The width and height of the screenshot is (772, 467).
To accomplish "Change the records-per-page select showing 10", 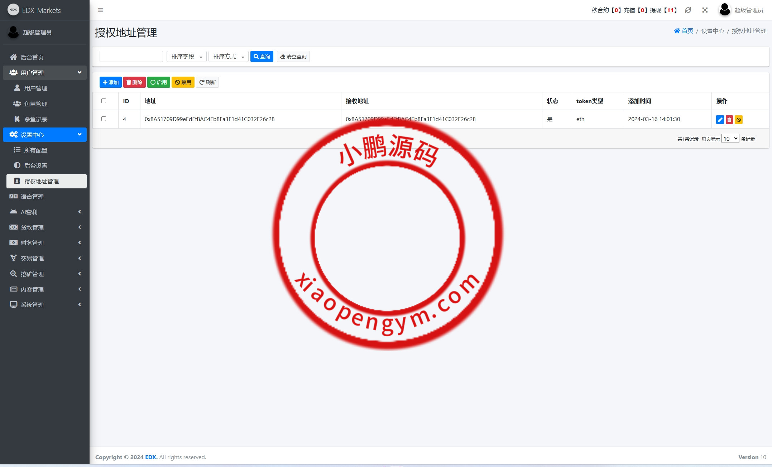I will [x=730, y=139].
